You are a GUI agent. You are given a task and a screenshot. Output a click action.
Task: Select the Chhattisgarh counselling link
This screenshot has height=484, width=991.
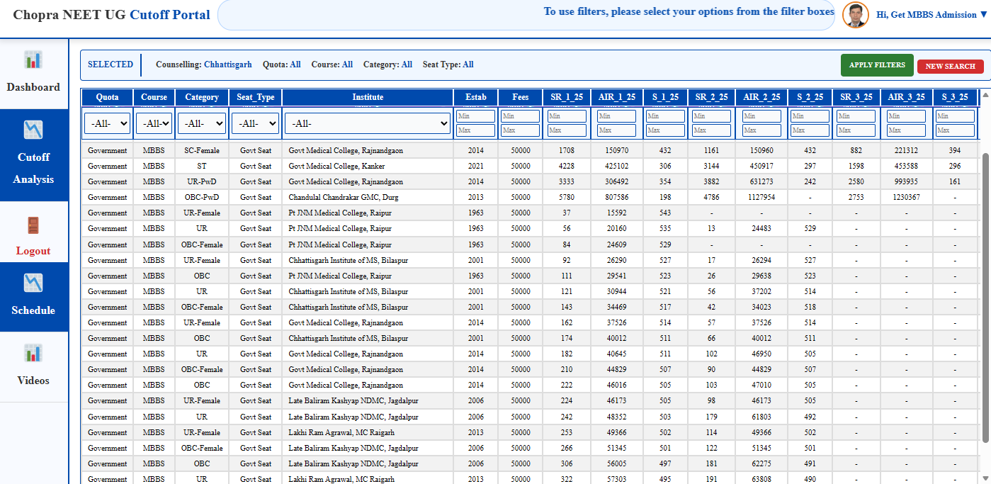(x=227, y=64)
